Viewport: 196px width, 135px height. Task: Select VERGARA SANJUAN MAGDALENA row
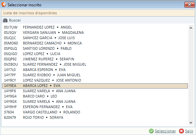(x=95, y=33)
